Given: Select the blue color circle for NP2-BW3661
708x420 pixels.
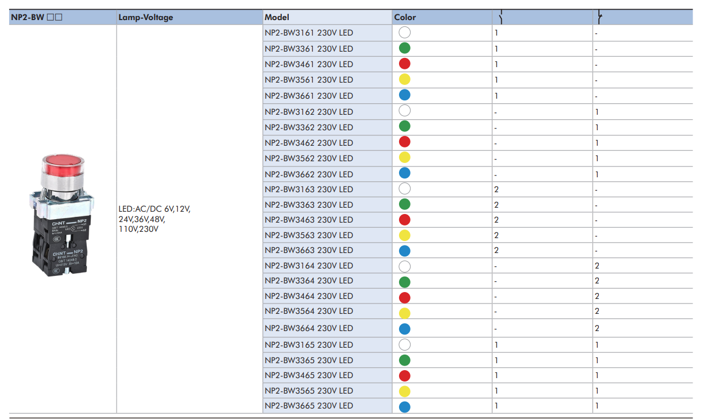Looking at the screenshot, I should click(x=405, y=95).
